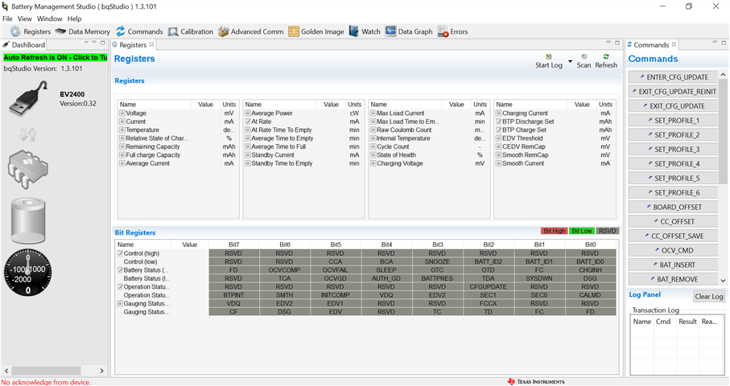
Task: Click the Commands list scroll down arrow
Action: [x=723, y=281]
